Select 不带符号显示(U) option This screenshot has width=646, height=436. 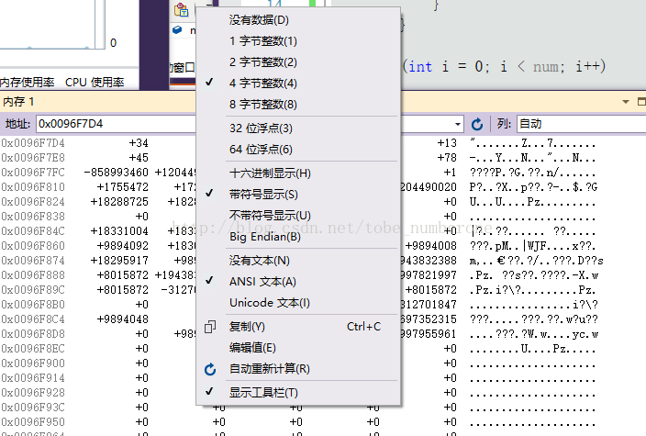[296, 215]
